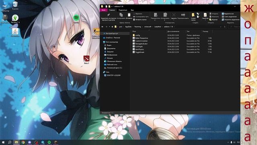Open Documents (Документы) in the sidebar

[x=110, y=48]
